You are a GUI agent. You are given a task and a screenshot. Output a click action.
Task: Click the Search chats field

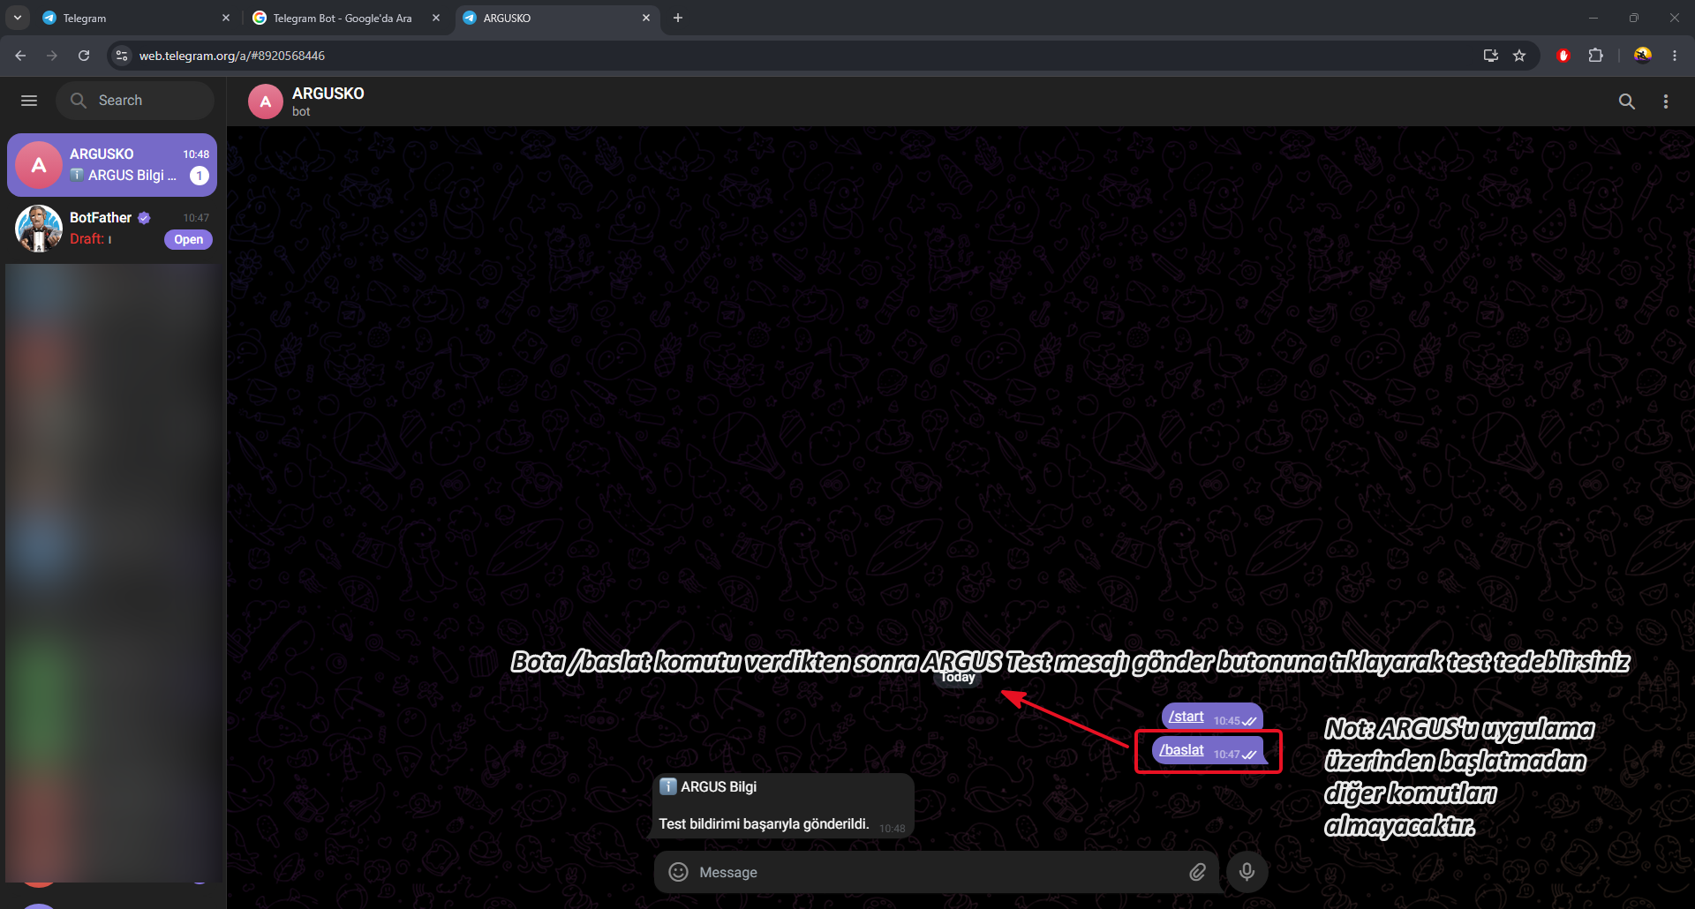pyautogui.click(x=135, y=101)
